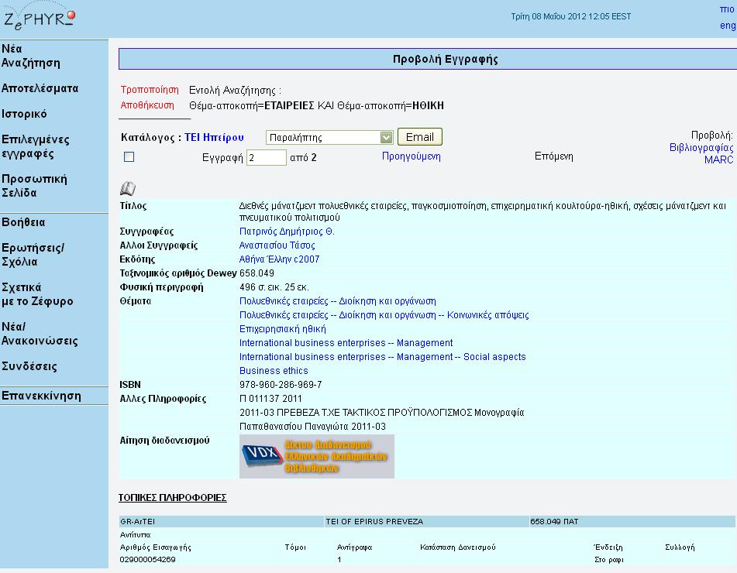Open Νέα Αναζήτηση in the sidebar
This screenshot has width=737, height=573.
click(x=31, y=56)
